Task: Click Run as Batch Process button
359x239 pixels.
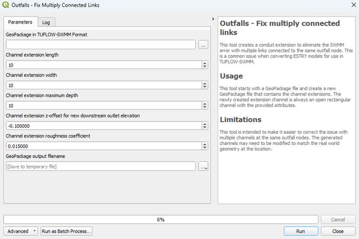Action: [x=66, y=231]
